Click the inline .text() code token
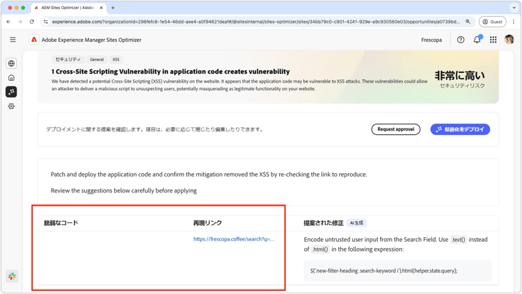The height and width of the screenshot is (294, 522). [x=459, y=240]
